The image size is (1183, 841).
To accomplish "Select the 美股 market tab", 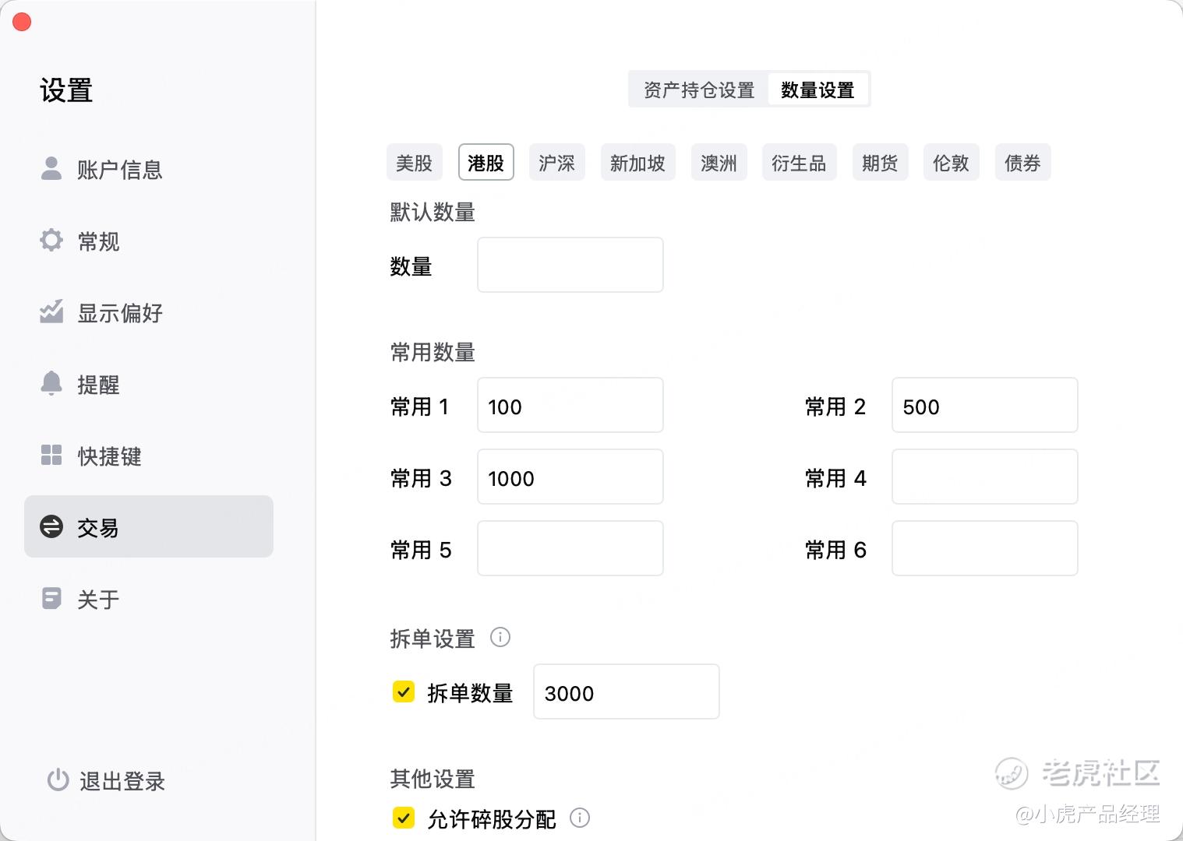I will coord(414,163).
